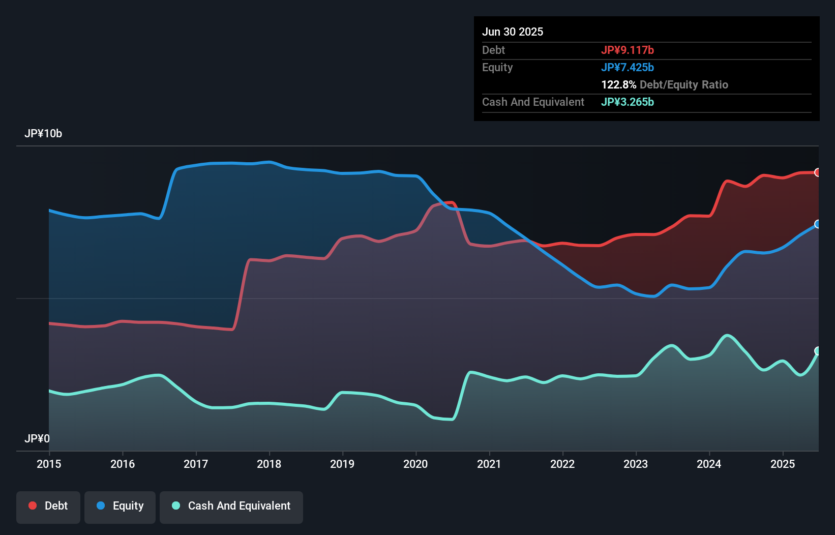Click the Equity endpoint marker on chart
The height and width of the screenshot is (535, 835).
(x=817, y=224)
